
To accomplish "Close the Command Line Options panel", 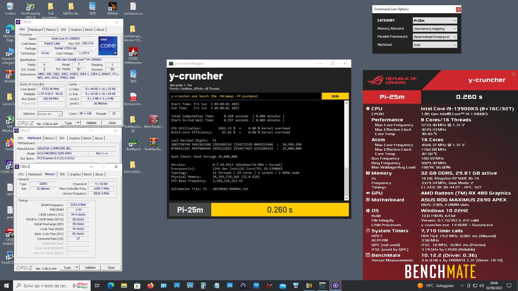I will 458,9.
